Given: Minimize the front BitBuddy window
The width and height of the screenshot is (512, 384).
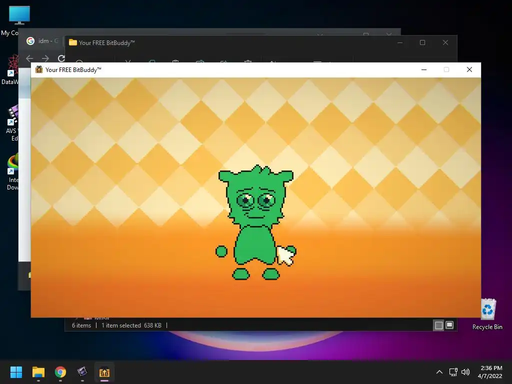Looking at the screenshot, I should click(424, 69).
